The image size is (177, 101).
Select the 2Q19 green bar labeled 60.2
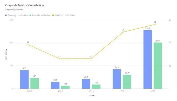pyautogui.click(x=127, y=82)
